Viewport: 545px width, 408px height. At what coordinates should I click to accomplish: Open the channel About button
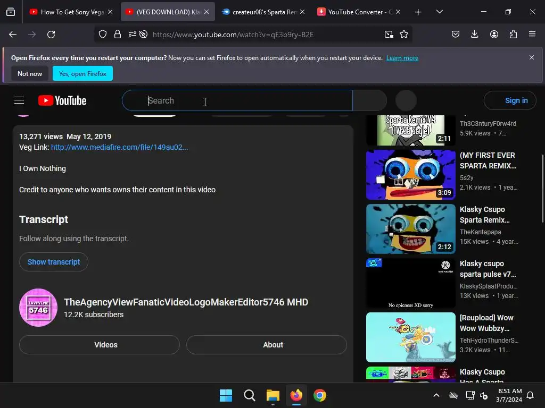(267, 345)
